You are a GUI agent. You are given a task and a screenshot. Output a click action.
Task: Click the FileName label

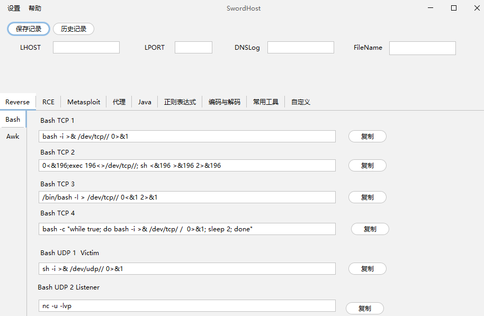(368, 48)
